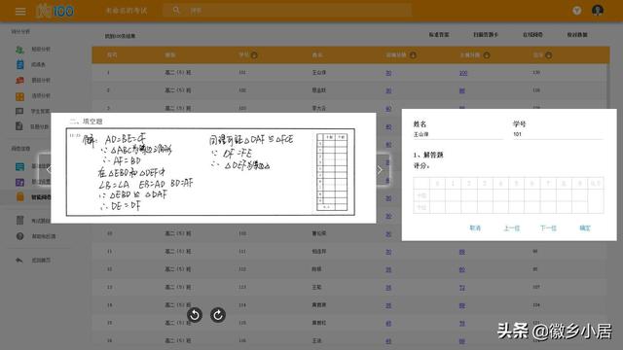Click the 取消 cancel button
623x350 pixels.
(x=475, y=228)
